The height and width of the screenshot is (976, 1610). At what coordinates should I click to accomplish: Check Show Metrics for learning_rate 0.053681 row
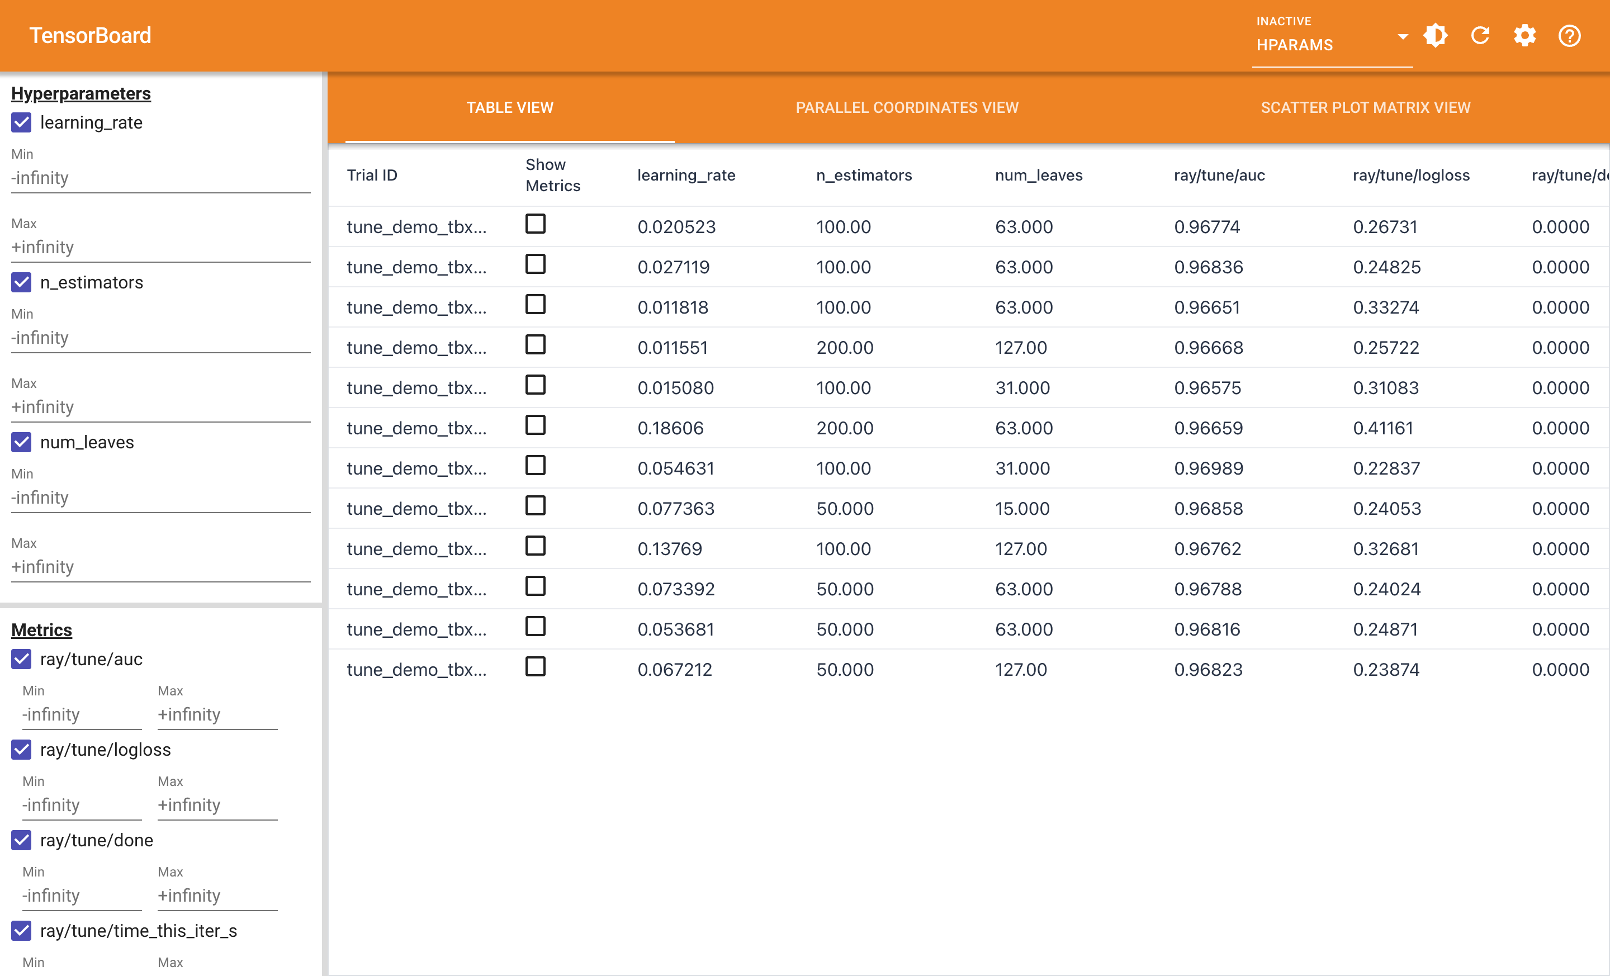point(535,627)
